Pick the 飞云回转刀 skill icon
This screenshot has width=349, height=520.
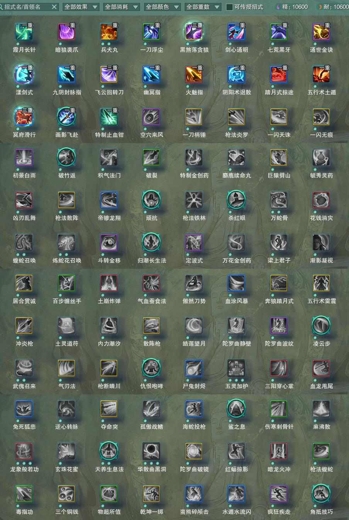[x=109, y=74]
